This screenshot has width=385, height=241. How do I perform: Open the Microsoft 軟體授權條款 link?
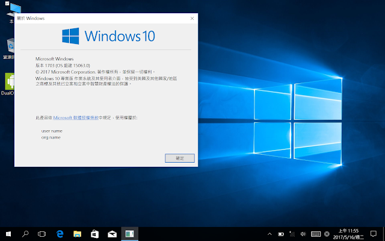click(76, 118)
